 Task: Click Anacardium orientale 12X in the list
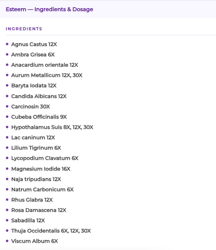coord(45,65)
